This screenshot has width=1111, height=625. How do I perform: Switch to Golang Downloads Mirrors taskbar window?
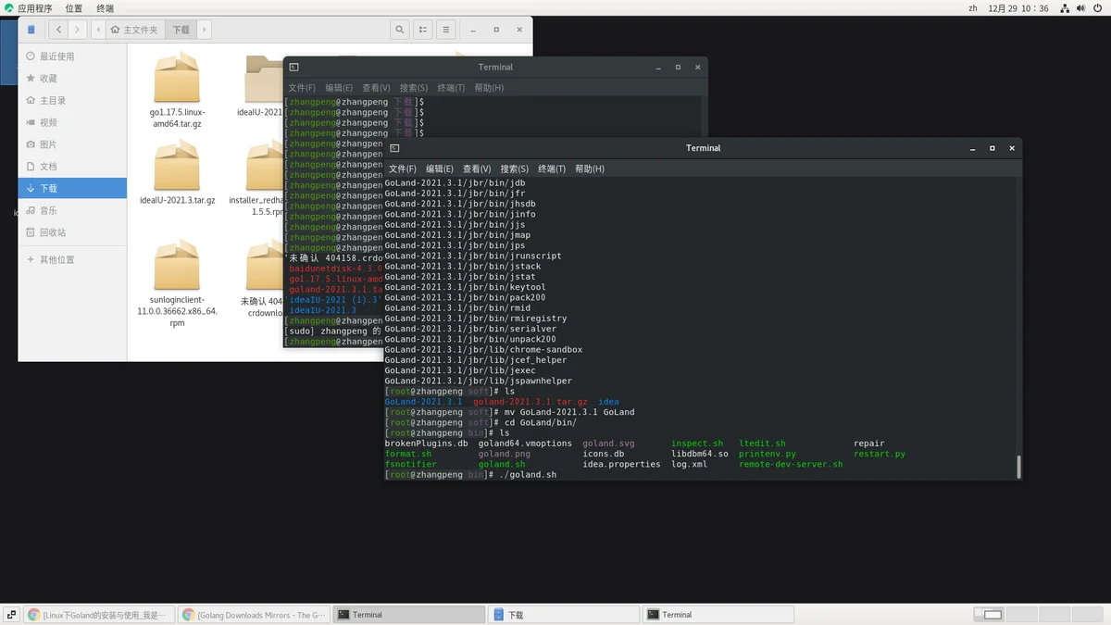click(254, 615)
